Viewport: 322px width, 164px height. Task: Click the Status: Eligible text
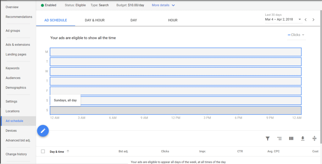[75, 5]
